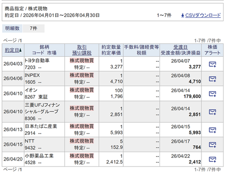Click the 三菱UFJフィナンシャル・グループ name cell
The height and width of the screenshot is (175, 226).
pos(42,108)
